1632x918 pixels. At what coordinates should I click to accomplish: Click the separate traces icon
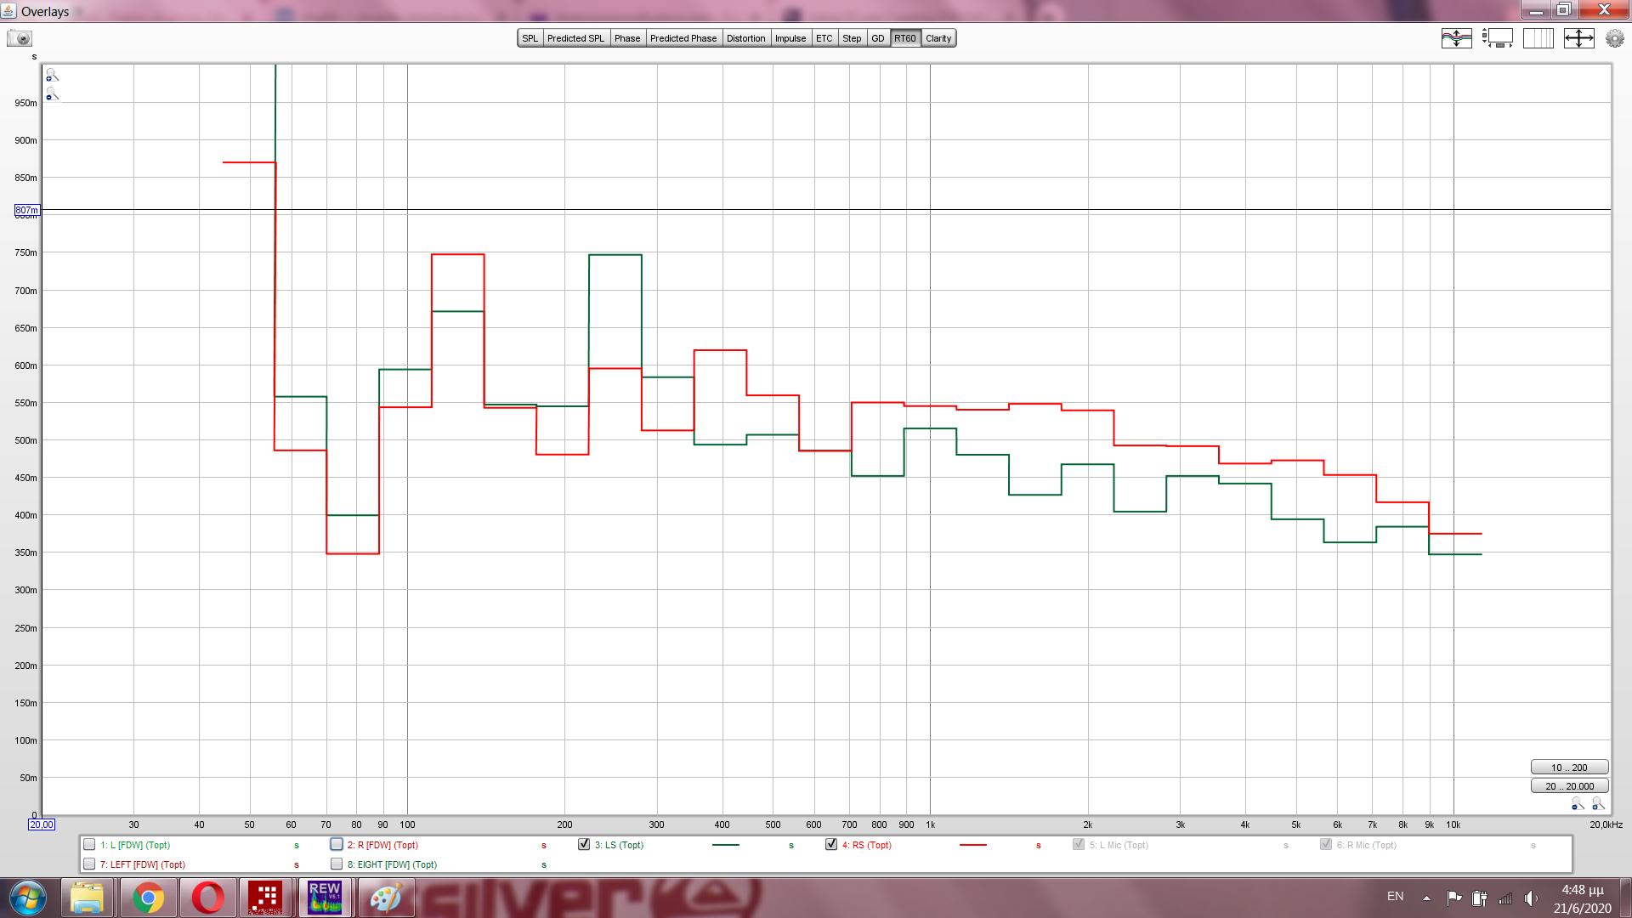[1456, 38]
